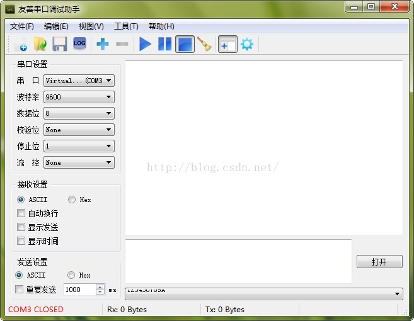Open the 文件(F) menu
Image resolution: width=414 pixels, height=321 pixels.
click(x=22, y=26)
